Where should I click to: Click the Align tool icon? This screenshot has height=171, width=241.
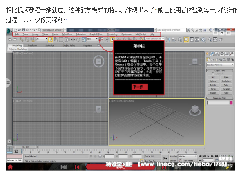tap(174, 40)
